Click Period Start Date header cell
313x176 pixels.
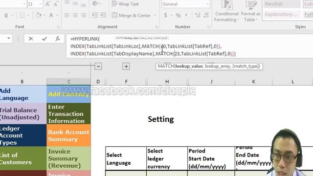point(211,158)
